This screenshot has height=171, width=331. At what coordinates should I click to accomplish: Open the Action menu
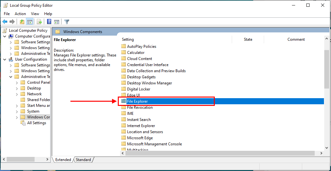pos(20,14)
